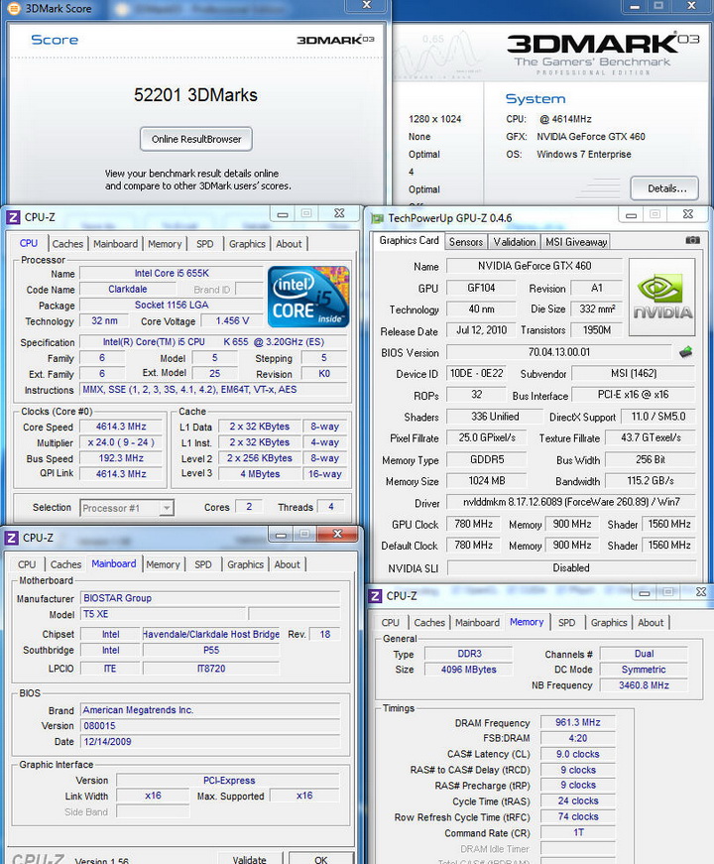Click the GPU-Z title bar icon
This screenshot has height=864, width=714.
pos(378,219)
